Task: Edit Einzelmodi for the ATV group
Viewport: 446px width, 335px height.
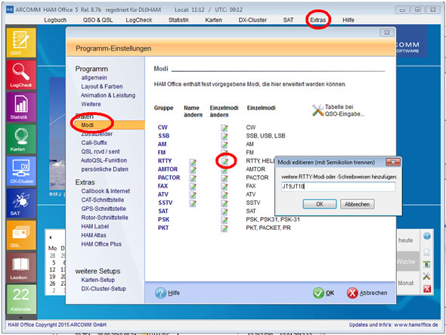Action: point(225,194)
